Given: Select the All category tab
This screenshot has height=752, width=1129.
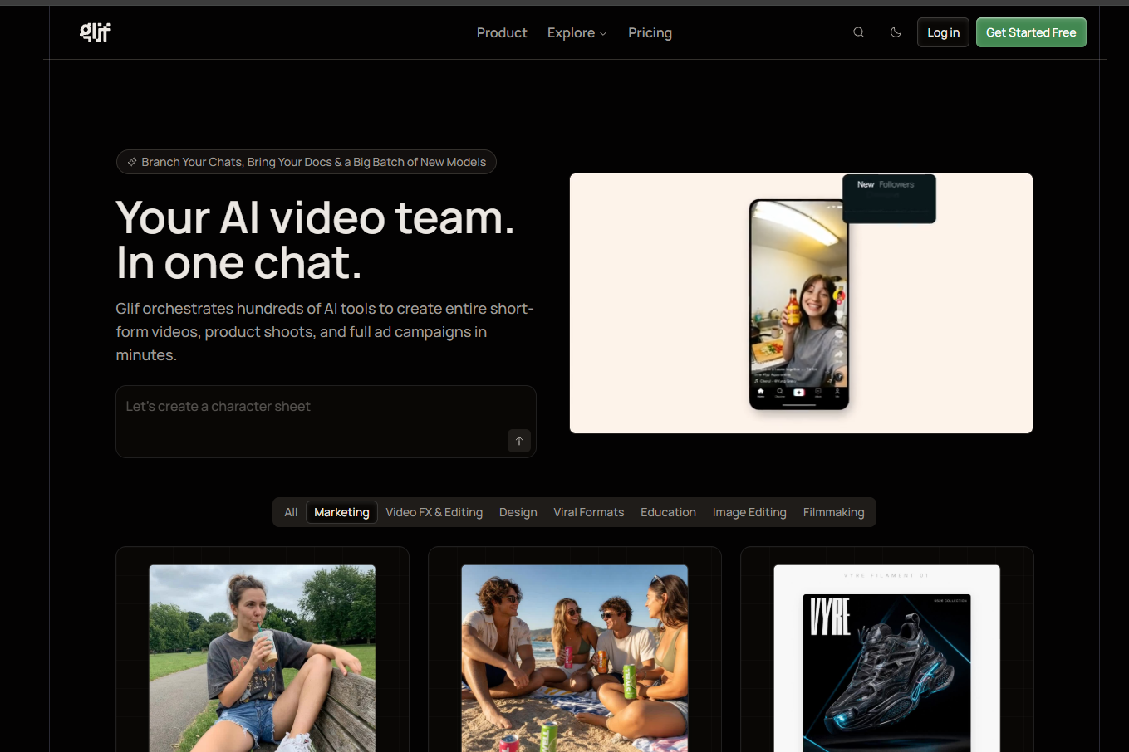Looking at the screenshot, I should pos(291,512).
